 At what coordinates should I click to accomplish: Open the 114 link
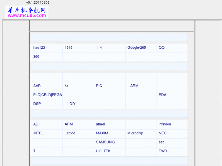tap(99, 48)
